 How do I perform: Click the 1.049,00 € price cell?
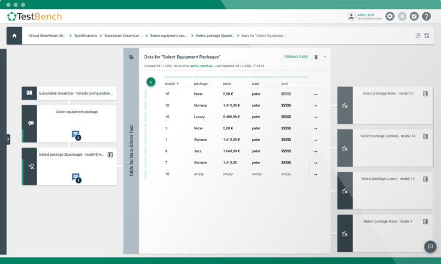coord(231,151)
